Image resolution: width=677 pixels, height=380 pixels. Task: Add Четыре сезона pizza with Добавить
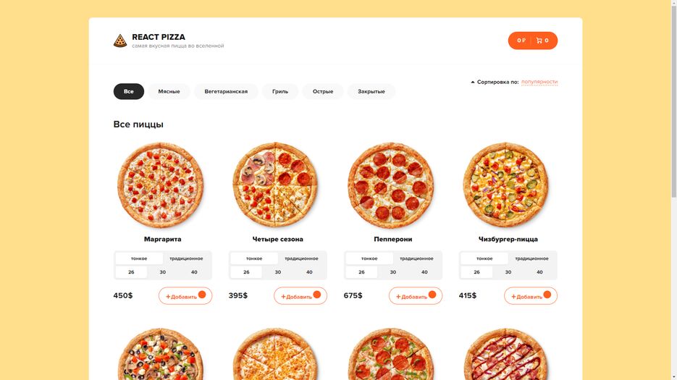[x=300, y=296]
